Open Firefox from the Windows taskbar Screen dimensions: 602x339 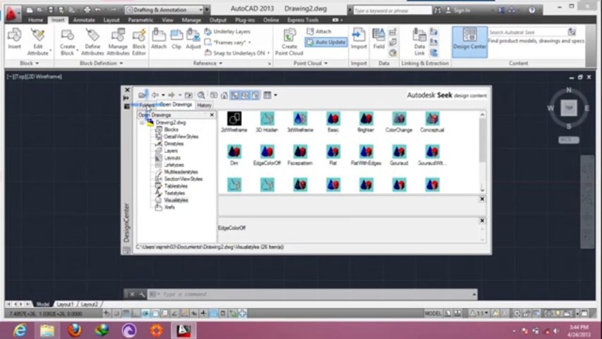(74, 331)
